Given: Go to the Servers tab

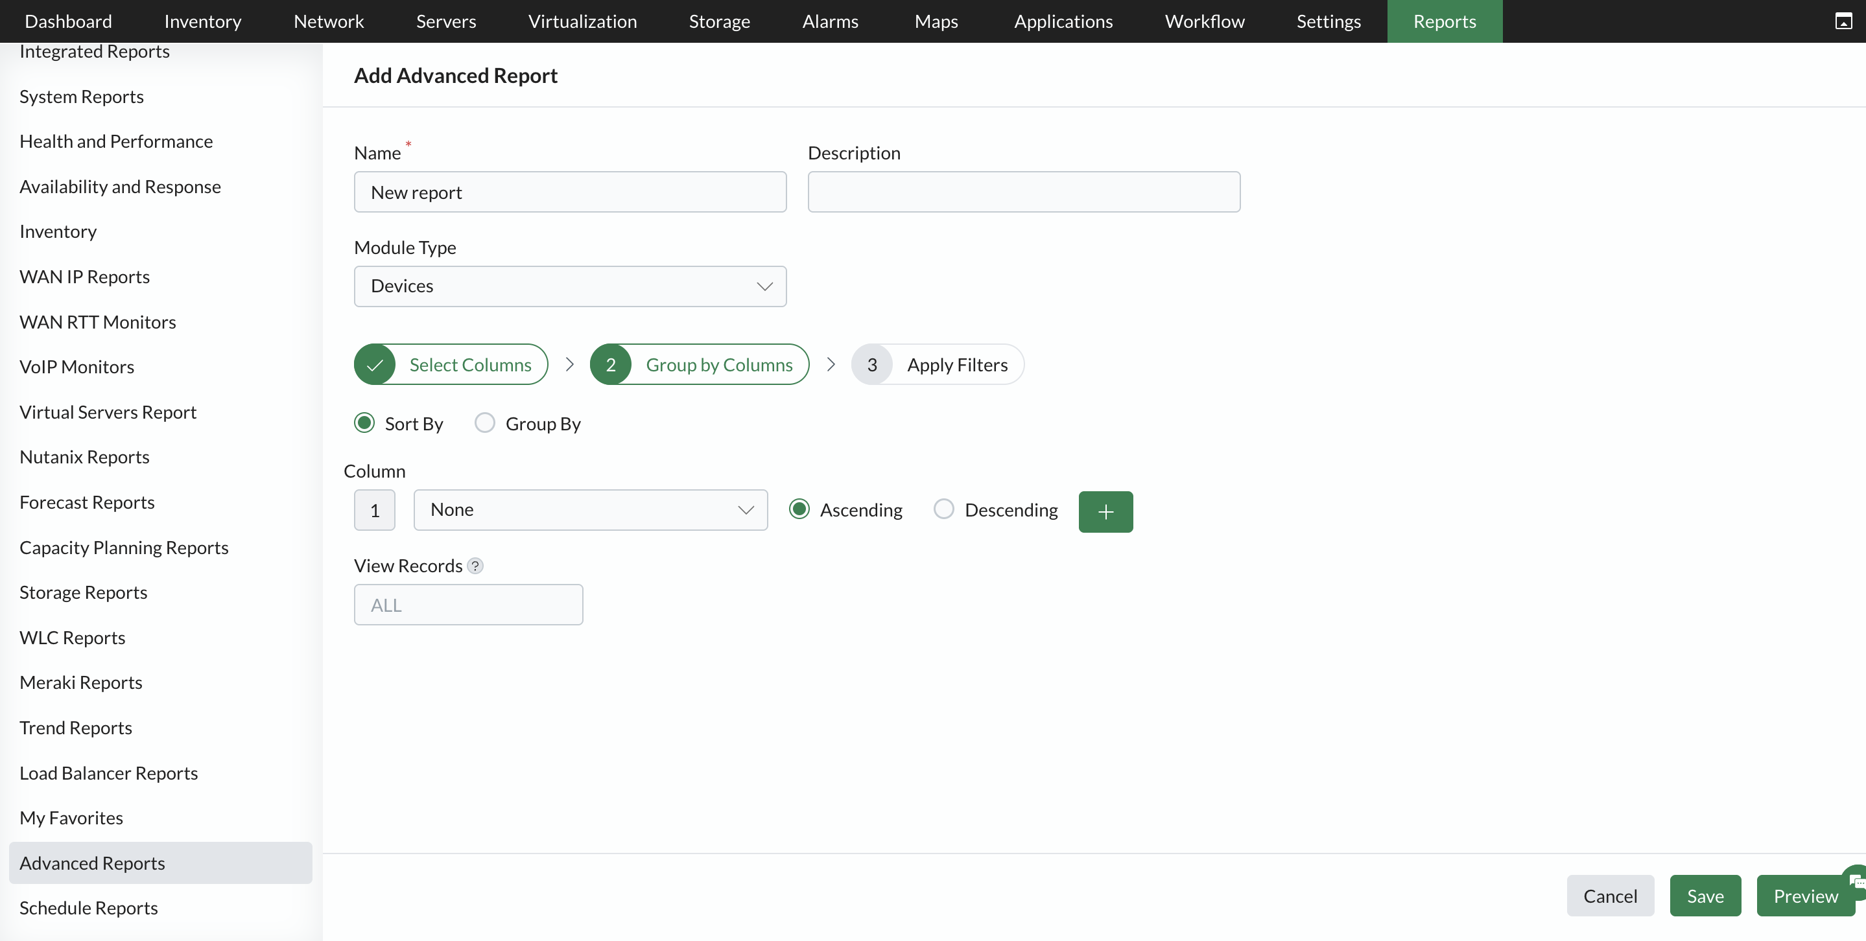Looking at the screenshot, I should click(446, 21).
